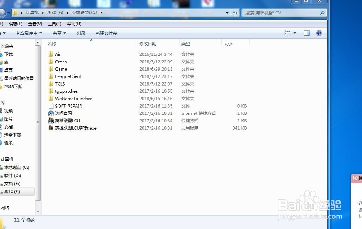Click 英雄联盟LCU in the address path
Viewport: 362px width, 229px height.
click(x=84, y=12)
